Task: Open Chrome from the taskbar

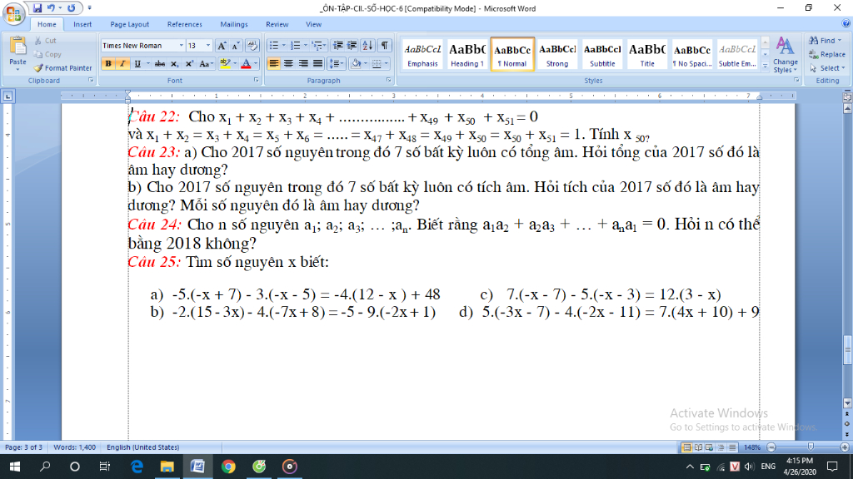Action: coord(228,467)
